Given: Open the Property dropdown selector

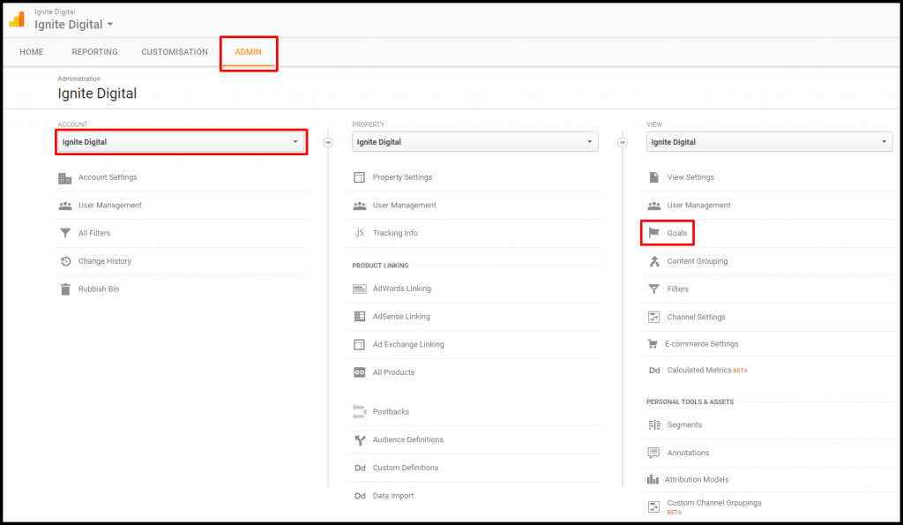Looking at the screenshot, I should [x=474, y=142].
